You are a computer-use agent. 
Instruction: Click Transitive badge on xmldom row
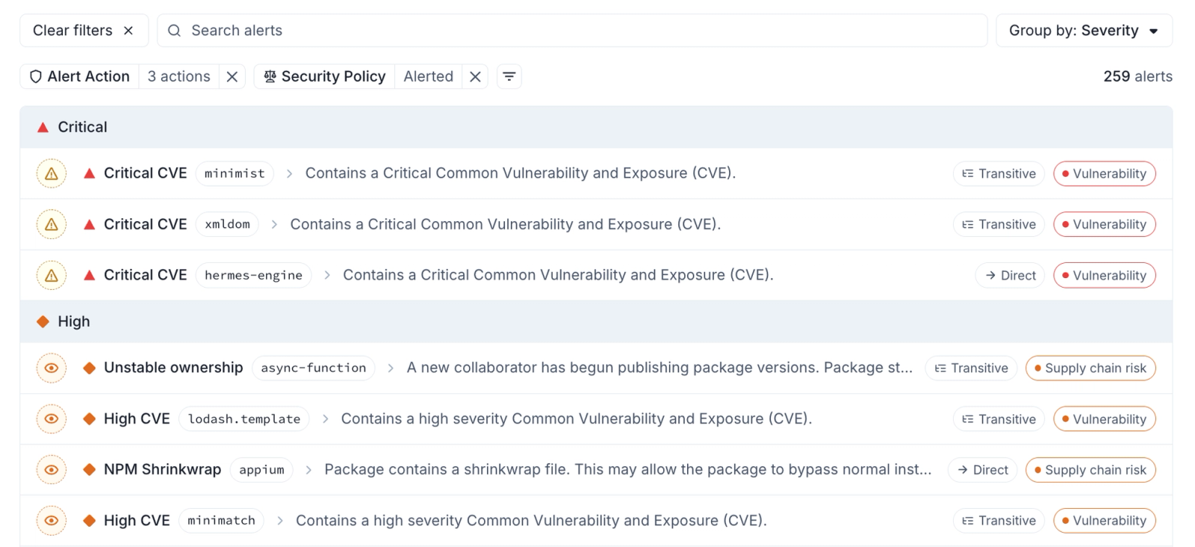click(x=999, y=224)
